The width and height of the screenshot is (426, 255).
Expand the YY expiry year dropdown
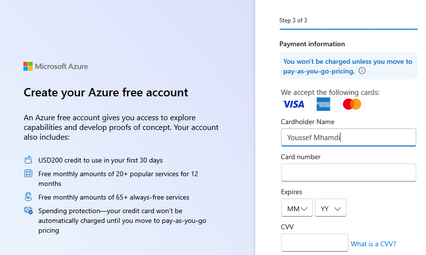coord(330,209)
